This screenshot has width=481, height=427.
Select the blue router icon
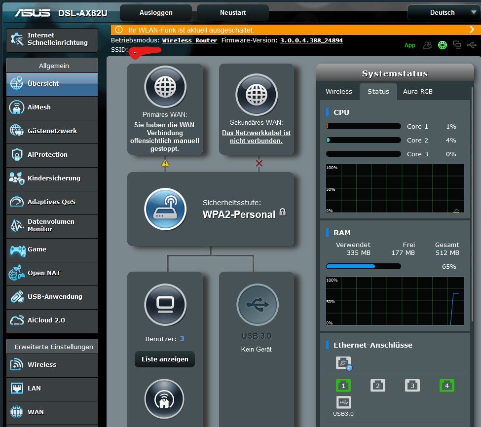point(165,209)
